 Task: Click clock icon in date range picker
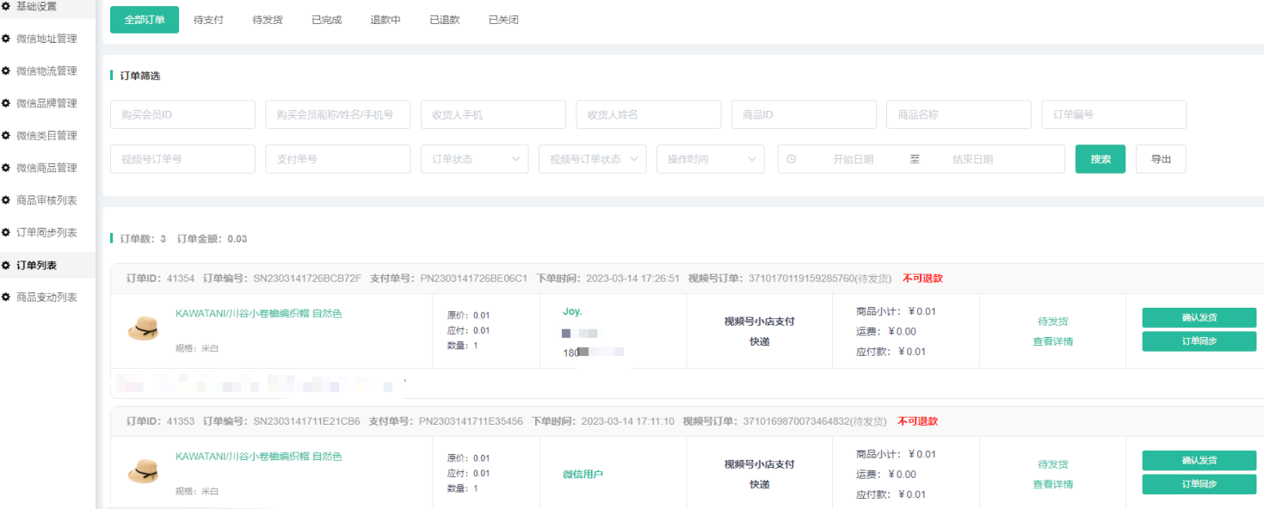pyautogui.click(x=791, y=159)
